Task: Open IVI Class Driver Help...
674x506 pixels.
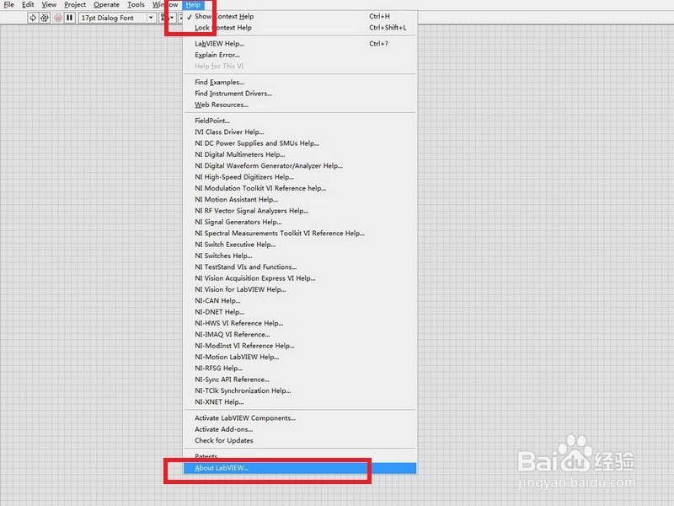Action: pyautogui.click(x=300, y=132)
